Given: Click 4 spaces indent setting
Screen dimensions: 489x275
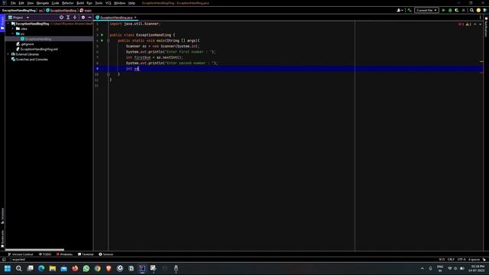Looking at the screenshot, I should point(474,260).
